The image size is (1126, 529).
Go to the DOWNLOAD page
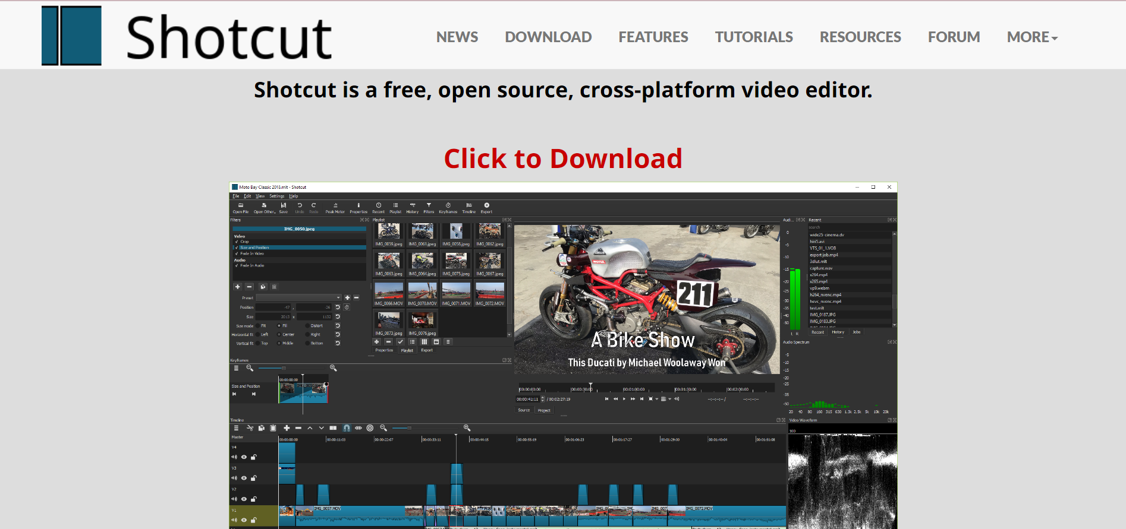(x=548, y=37)
